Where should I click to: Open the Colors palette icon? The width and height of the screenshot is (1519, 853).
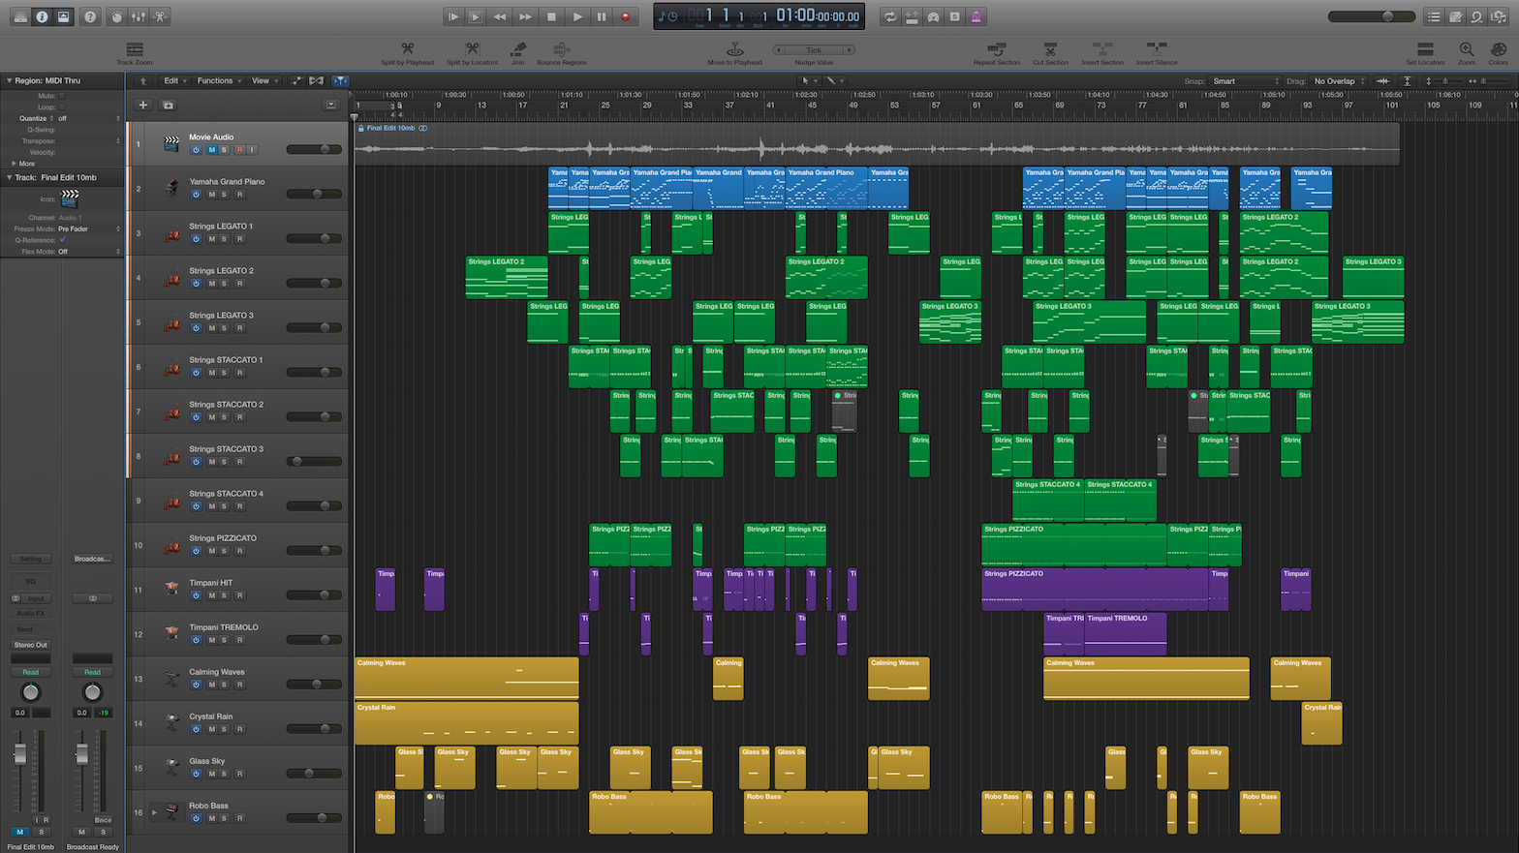click(1499, 48)
